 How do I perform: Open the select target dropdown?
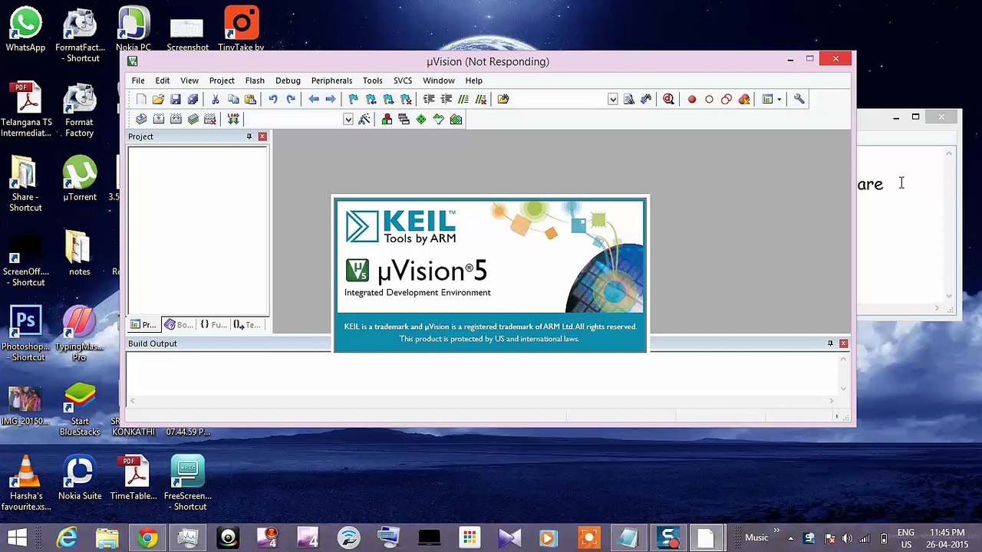point(348,119)
